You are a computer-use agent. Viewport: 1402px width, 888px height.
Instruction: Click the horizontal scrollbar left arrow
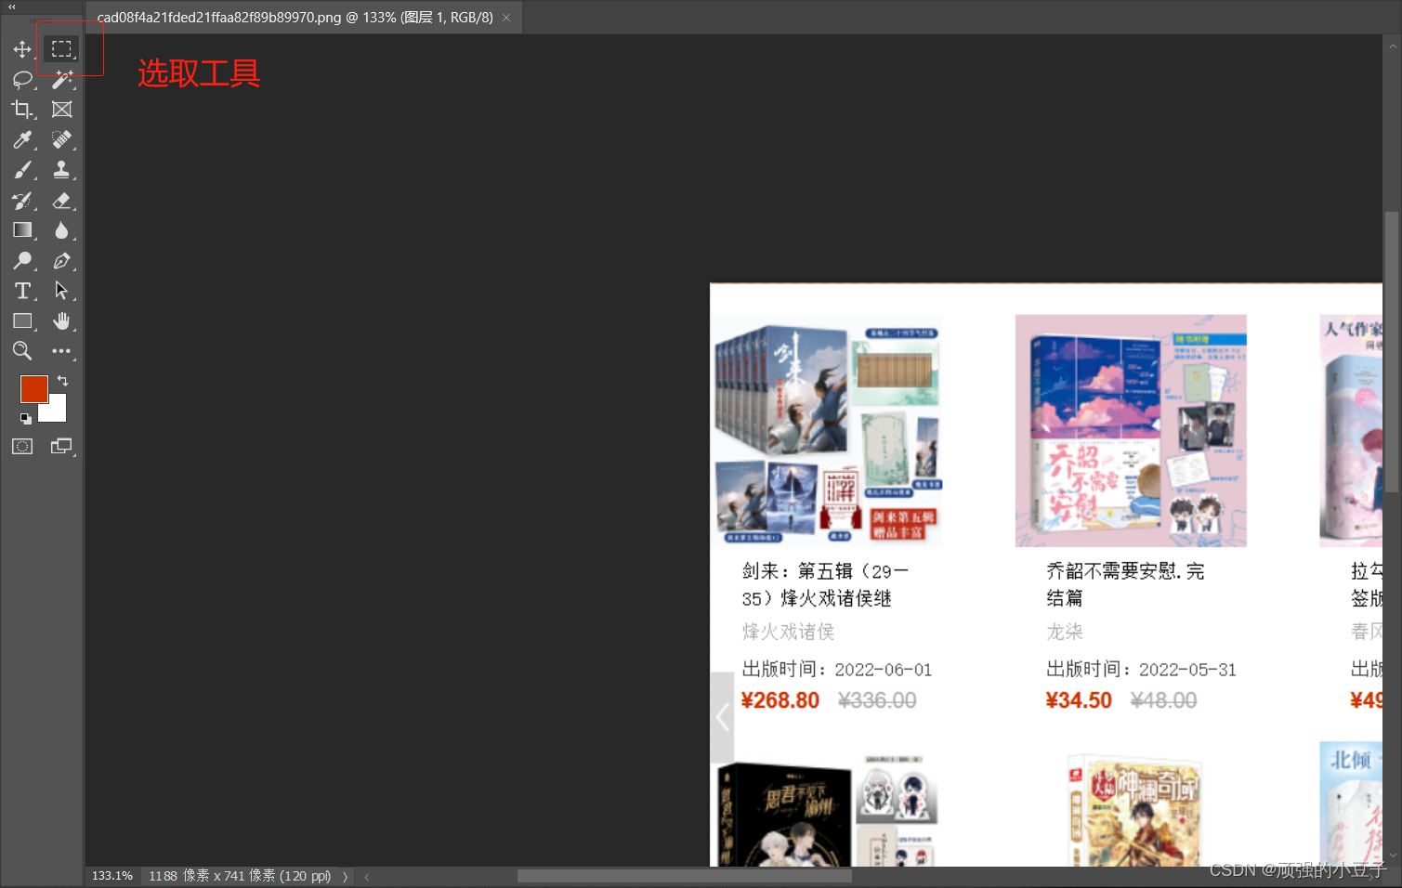[367, 877]
